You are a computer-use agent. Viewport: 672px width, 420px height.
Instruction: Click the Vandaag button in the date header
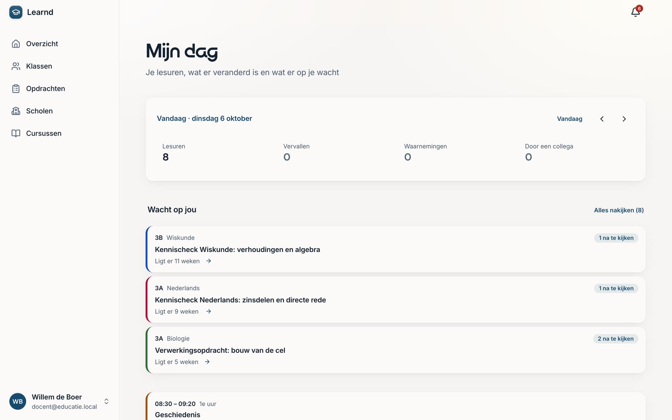[x=570, y=119]
